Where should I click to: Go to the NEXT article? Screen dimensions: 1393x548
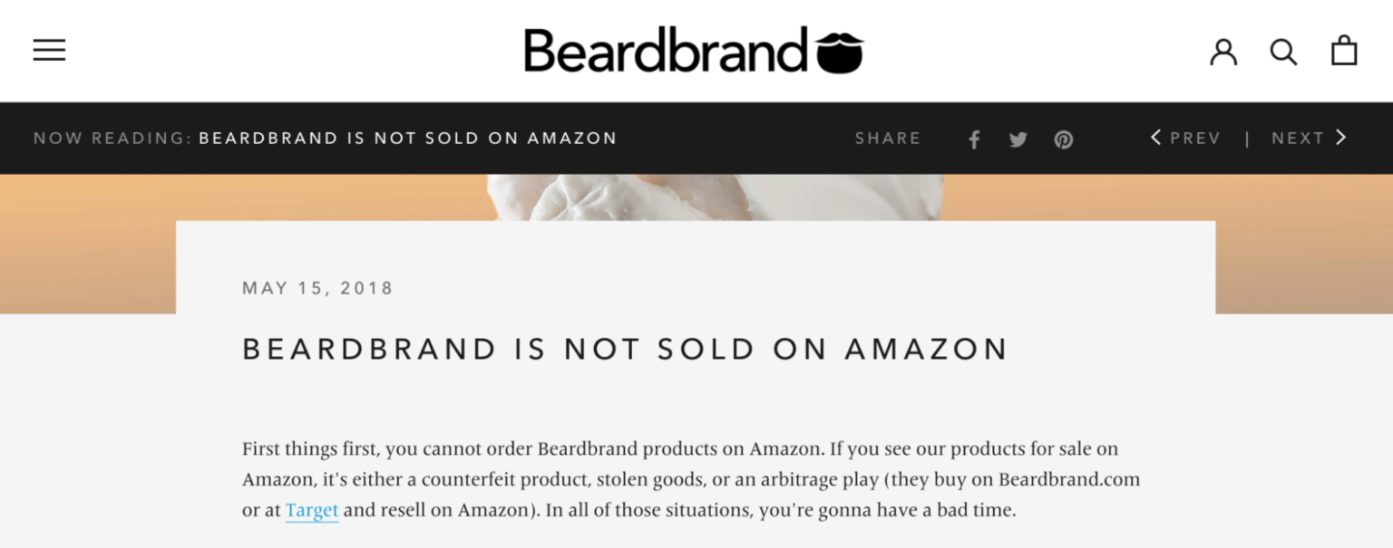click(1298, 139)
